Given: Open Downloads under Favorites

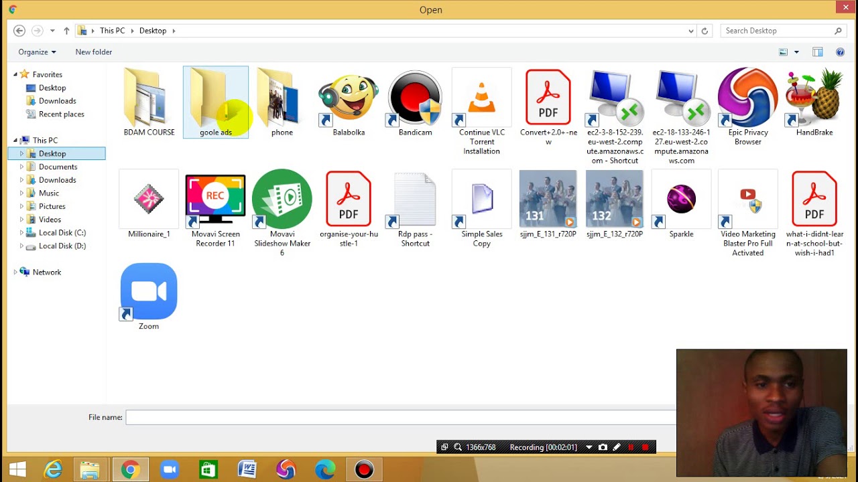Looking at the screenshot, I should pos(57,101).
